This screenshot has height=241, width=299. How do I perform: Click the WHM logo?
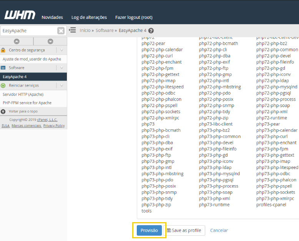point(20,15)
